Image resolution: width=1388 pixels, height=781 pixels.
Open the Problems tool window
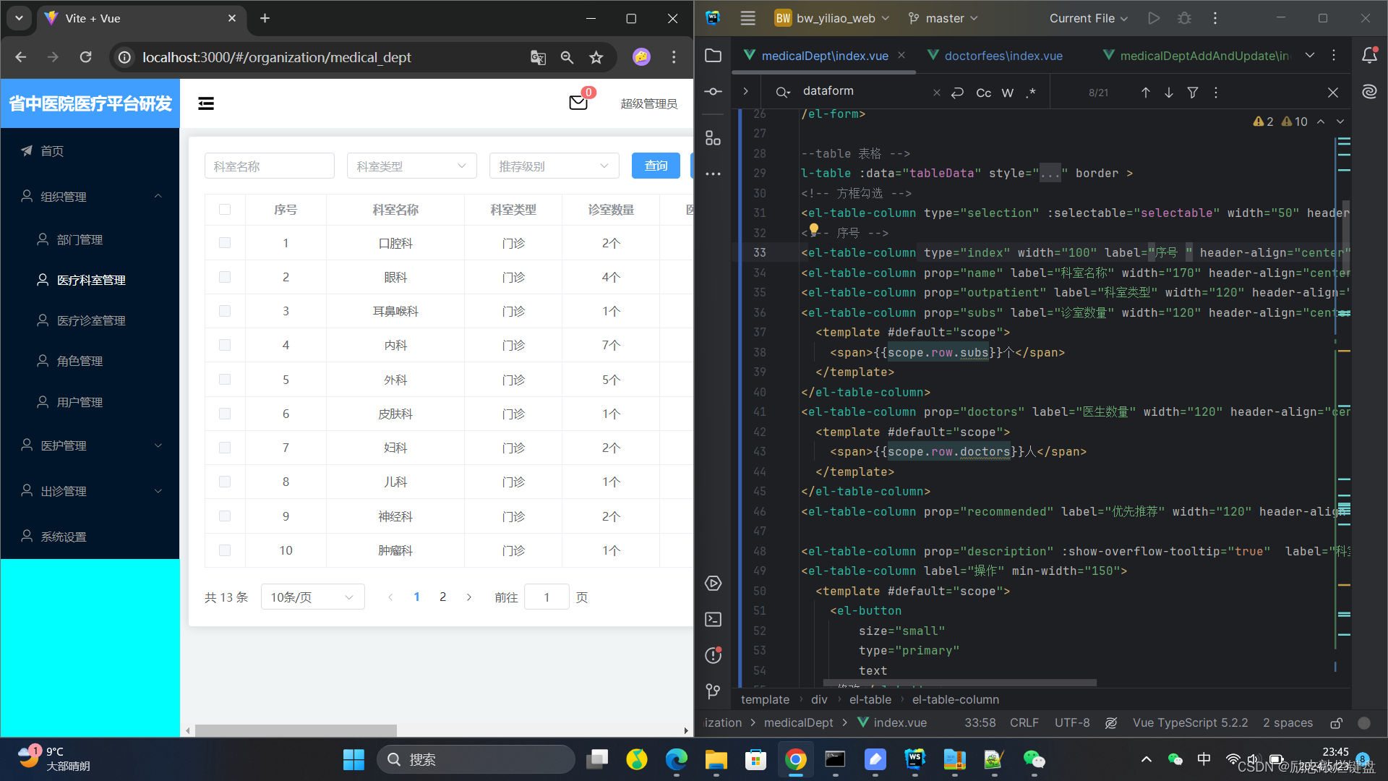click(x=714, y=655)
